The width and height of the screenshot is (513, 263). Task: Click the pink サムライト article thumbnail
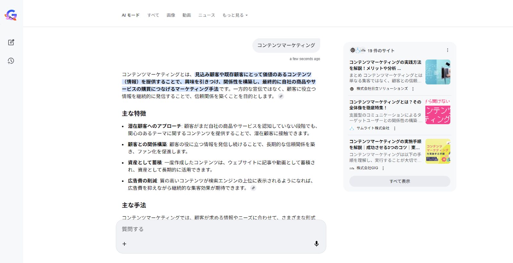coord(438,111)
